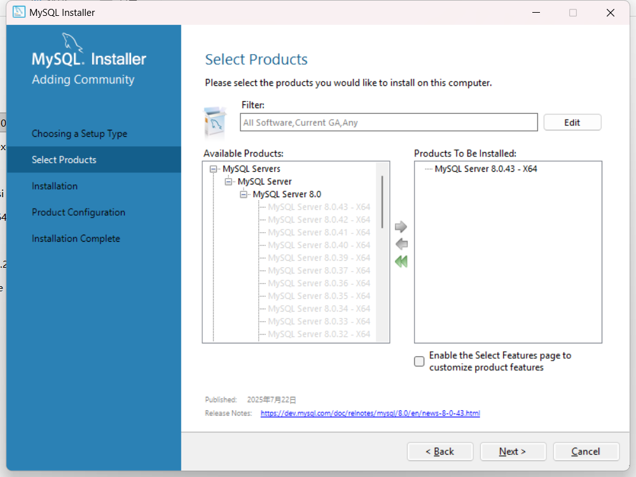Screen dimensions: 636x477
Task: Select MySQL Server 8.0.32 - X64 available product
Action: tap(319, 334)
